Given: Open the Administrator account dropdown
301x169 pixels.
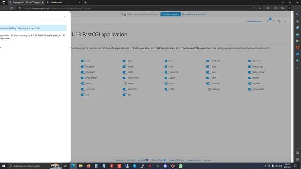Looking at the screenshot, I should (x=254, y=21).
